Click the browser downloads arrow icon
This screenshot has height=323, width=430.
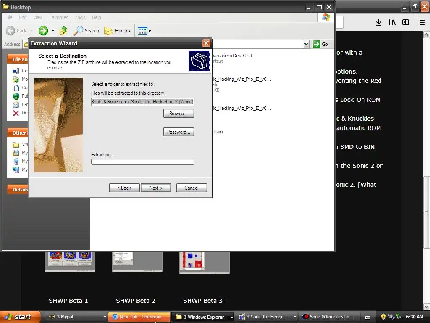[379, 22]
